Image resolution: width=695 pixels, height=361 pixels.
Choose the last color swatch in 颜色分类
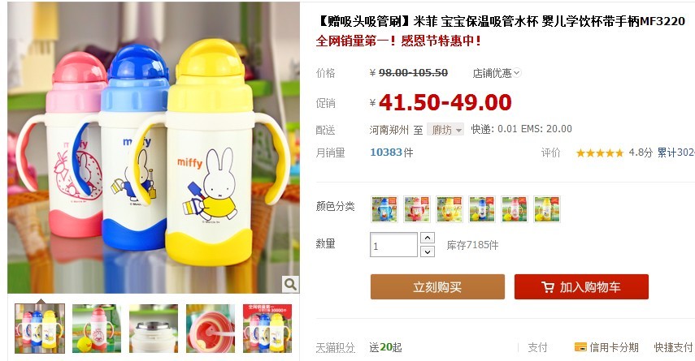coord(547,209)
